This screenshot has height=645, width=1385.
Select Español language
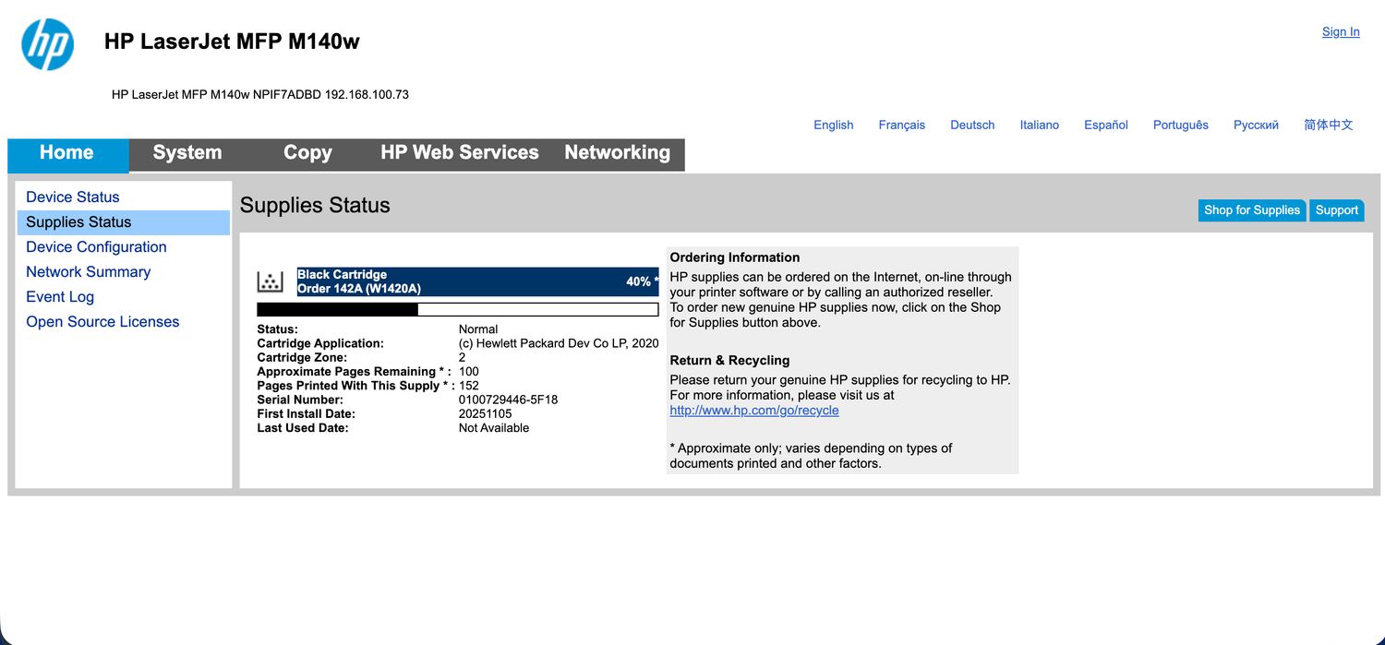pos(1106,125)
